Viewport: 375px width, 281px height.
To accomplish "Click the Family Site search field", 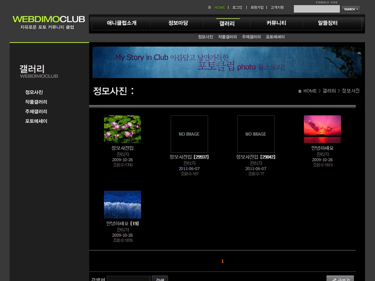I will (x=316, y=9).
